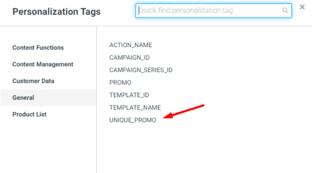
Task: Click the magnifier search icon
Action: point(285,10)
